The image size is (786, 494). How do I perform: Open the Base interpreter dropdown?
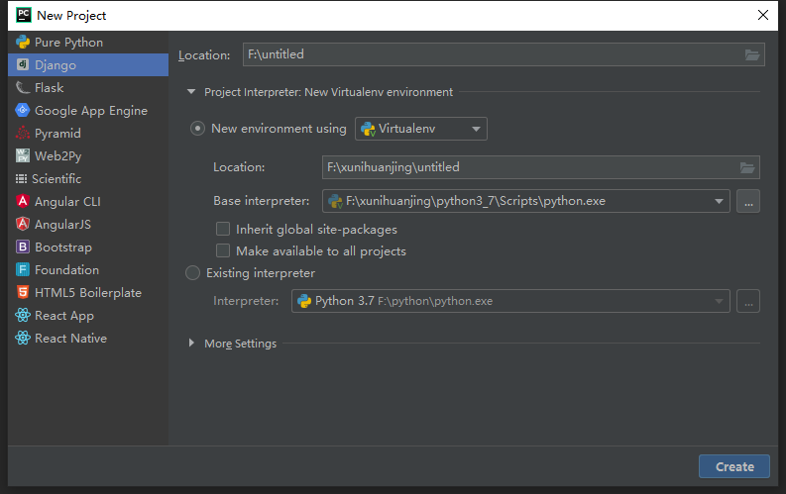click(526, 201)
